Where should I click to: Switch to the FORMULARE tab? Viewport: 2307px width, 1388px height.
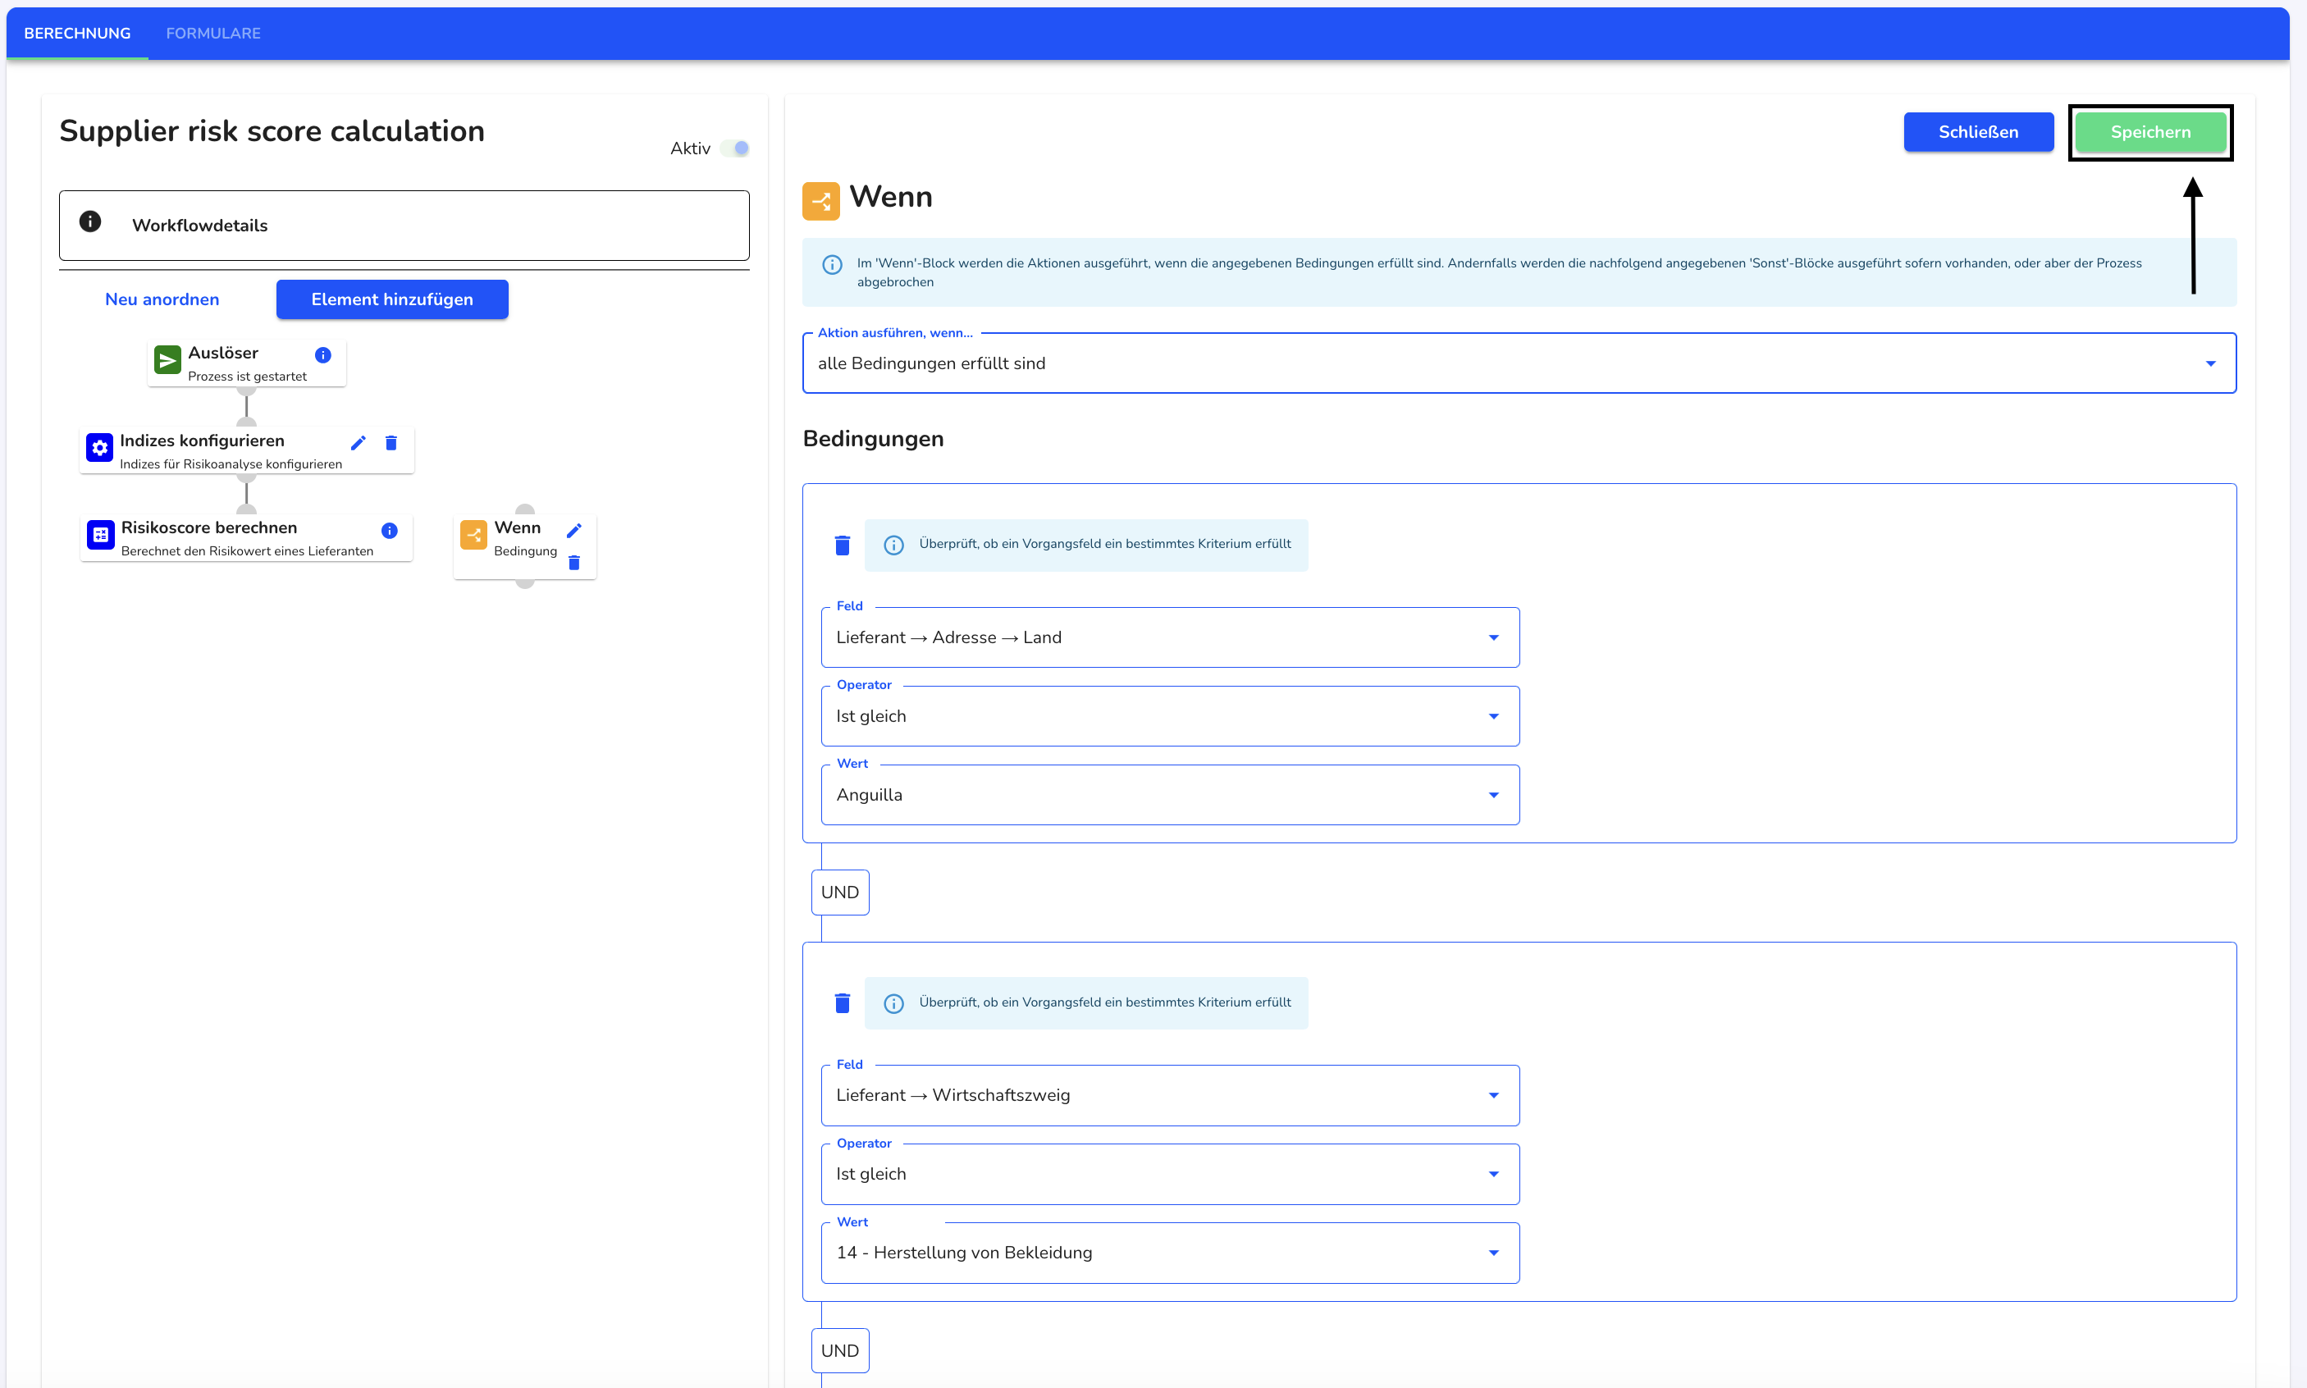pos(213,34)
